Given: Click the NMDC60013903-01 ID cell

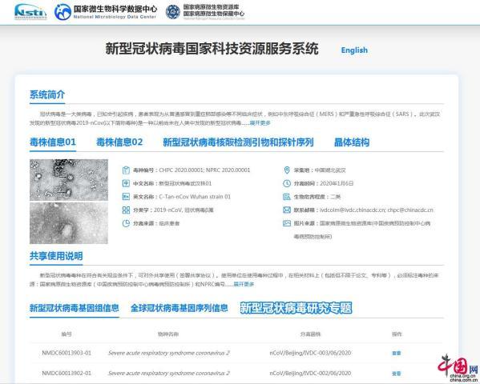Looking at the screenshot, I should click(67, 353).
